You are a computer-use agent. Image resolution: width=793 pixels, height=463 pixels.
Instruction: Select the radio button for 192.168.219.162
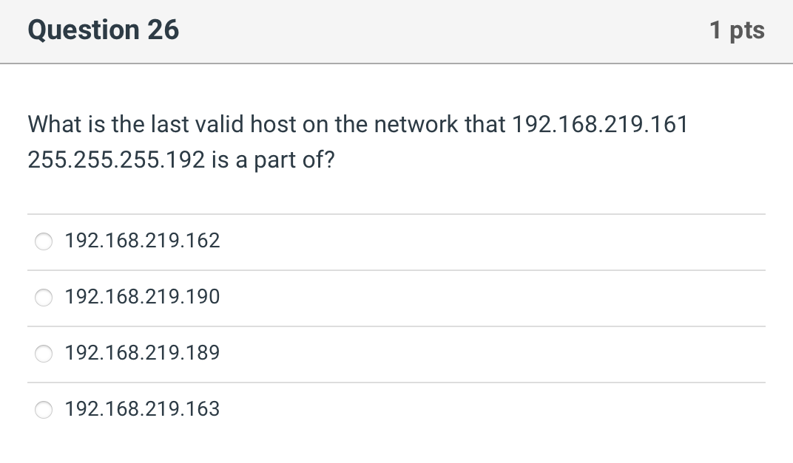pos(43,241)
